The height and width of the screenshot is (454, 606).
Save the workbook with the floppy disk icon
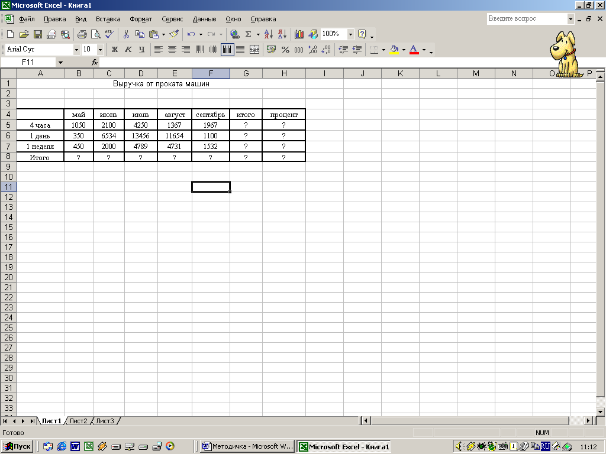click(38, 34)
